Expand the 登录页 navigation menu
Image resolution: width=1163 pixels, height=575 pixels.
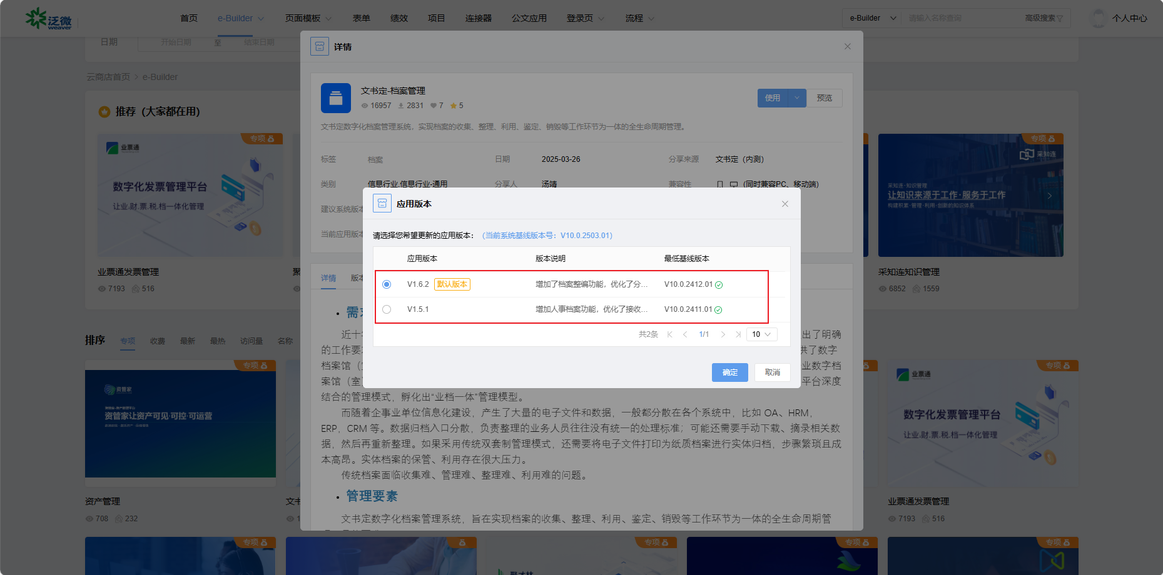(x=586, y=18)
